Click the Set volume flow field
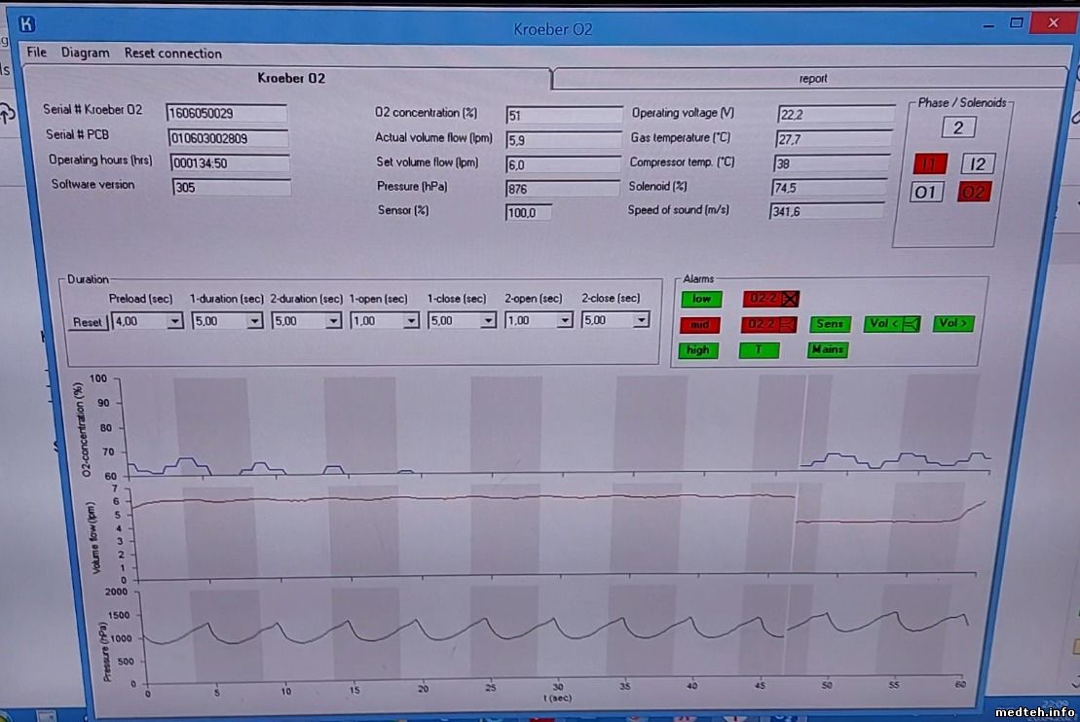This screenshot has width=1080, height=722. coord(563,163)
